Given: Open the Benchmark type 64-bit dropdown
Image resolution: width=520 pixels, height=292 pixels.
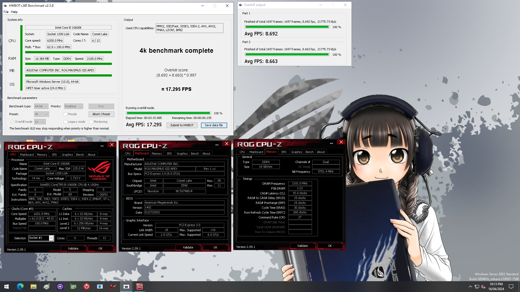Looking at the screenshot, I should [41, 106].
